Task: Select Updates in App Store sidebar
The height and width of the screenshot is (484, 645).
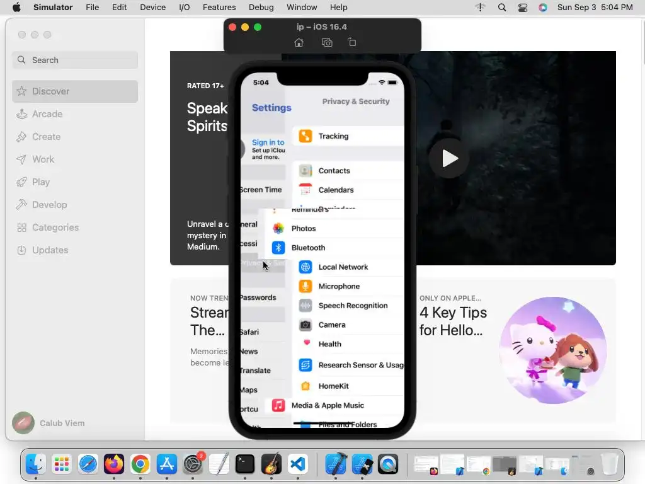Action: tap(75, 250)
